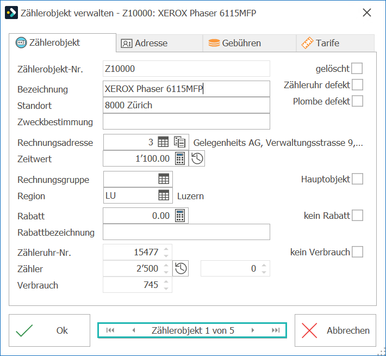Open the Rechnungsadresse lookup table icon
This screenshot has height=356, width=386.
[x=163, y=142]
